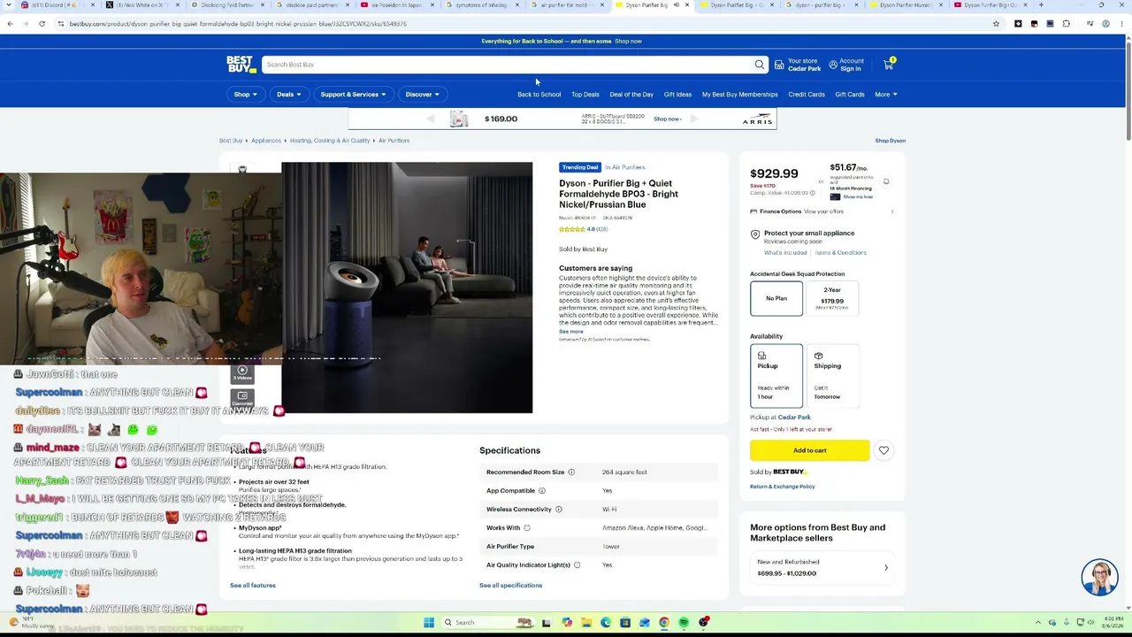1132x637 pixels.
Task: Open Chrome from the taskbar
Action: [x=664, y=623]
